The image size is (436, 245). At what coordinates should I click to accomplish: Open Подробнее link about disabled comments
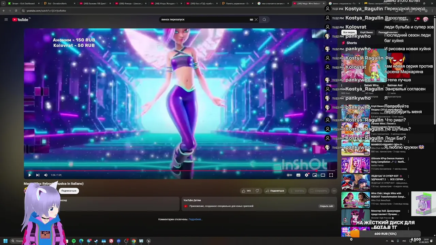pyautogui.click(x=195, y=219)
